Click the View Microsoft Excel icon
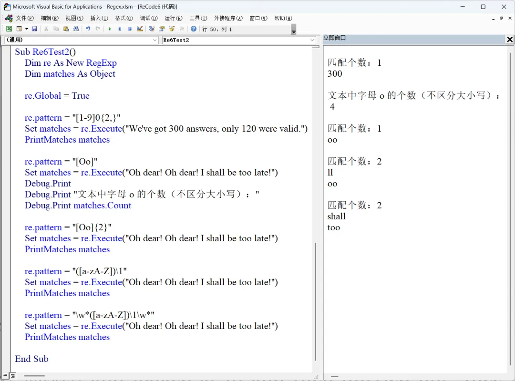This screenshot has height=381, width=515. point(9,29)
